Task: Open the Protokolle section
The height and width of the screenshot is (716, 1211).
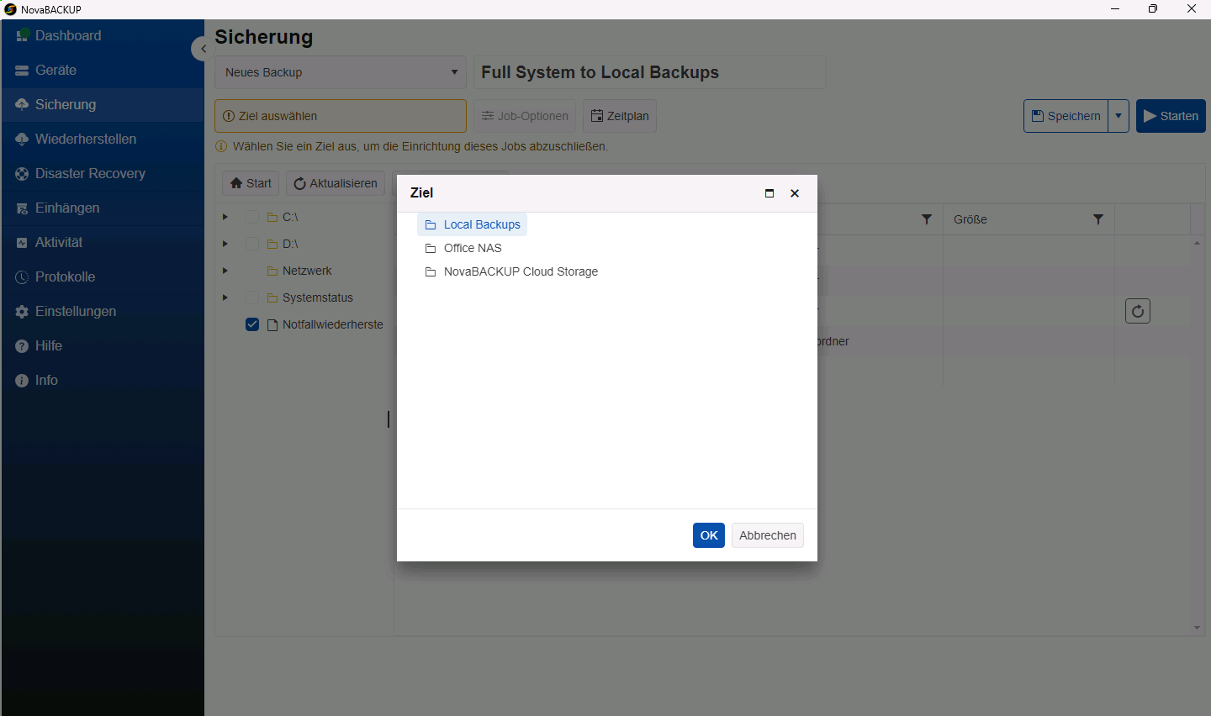Action: (x=103, y=277)
